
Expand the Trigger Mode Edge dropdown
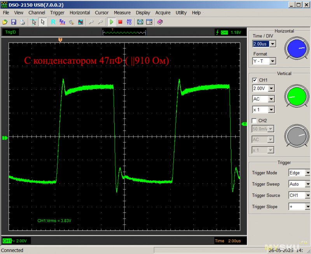[308, 173]
